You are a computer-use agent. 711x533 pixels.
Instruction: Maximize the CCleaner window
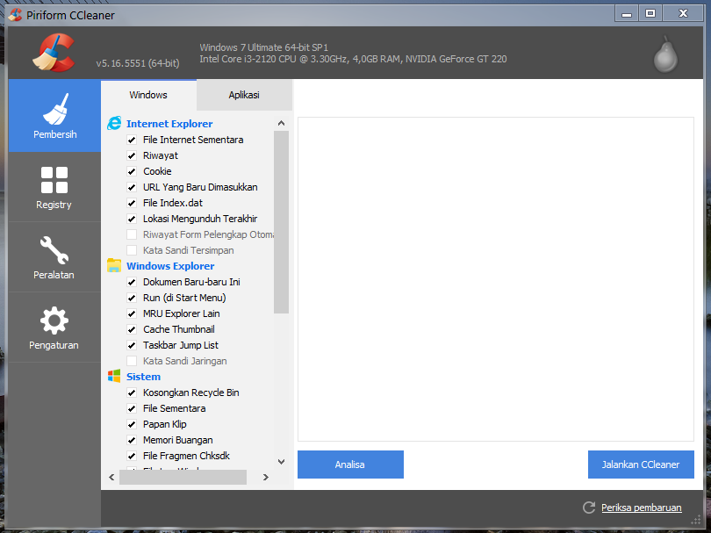650,13
